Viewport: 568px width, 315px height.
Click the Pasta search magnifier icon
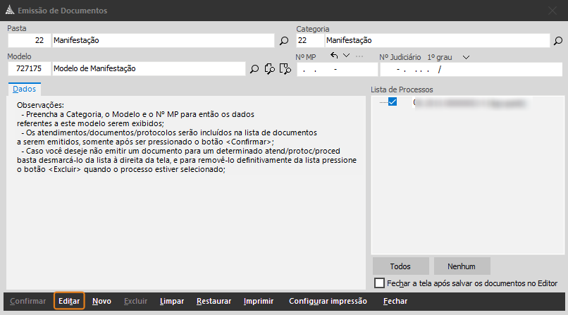tap(284, 41)
